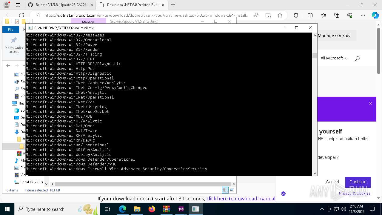The height and width of the screenshot is (215, 382).
Task: Click the taskbar search box
Action: coord(57,209)
